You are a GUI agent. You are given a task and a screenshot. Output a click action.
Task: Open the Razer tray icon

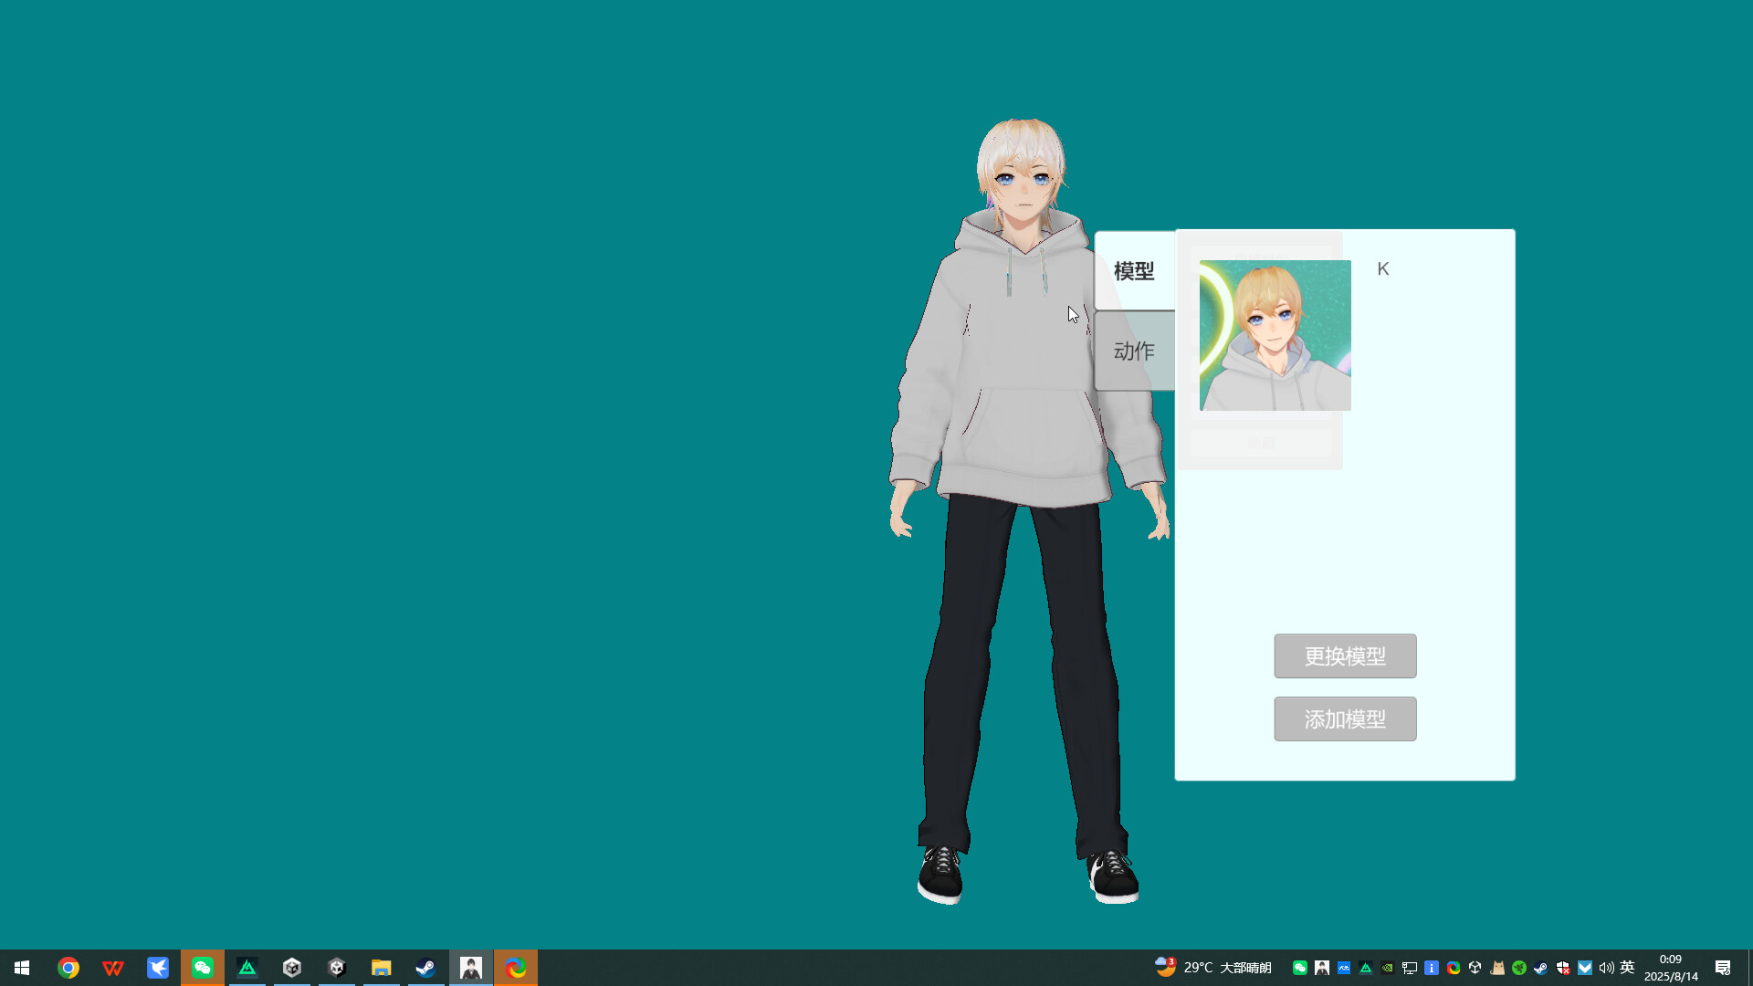pyautogui.click(x=1520, y=967)
